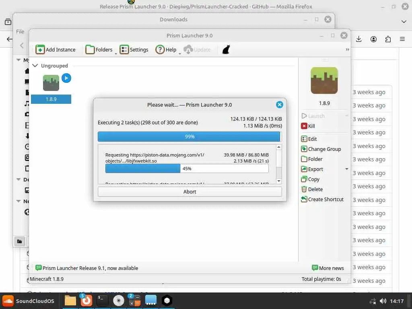Click Total playtime status text
The height and width of the screenshot is (309, 412).
click(321, 279)
